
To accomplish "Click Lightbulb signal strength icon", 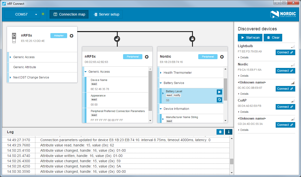I will 293,46.
